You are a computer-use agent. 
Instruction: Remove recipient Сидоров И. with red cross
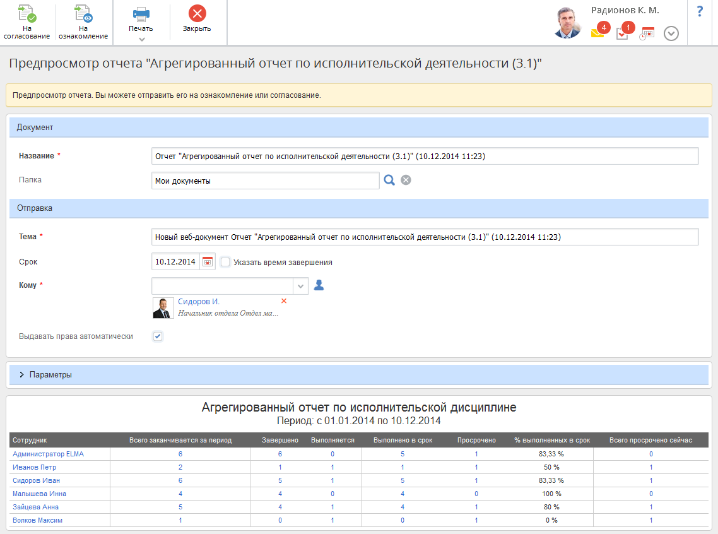pos(284,301)
